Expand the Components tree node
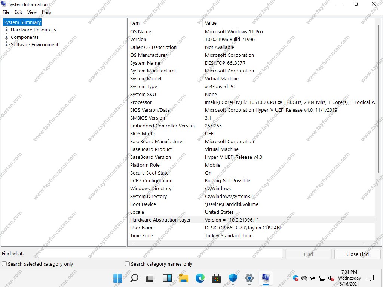Screen dimensions: 383x287 coord(6,37)
